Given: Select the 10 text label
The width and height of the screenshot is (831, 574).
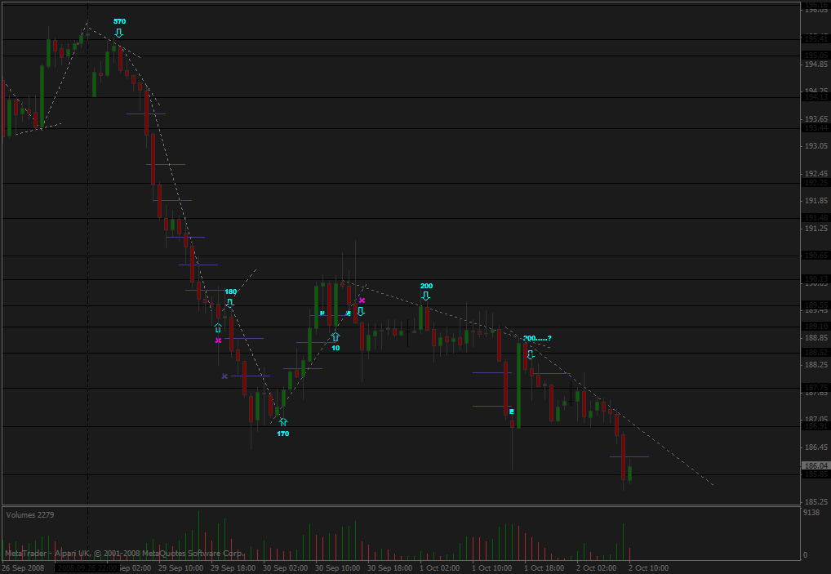Looking at the screenshot, I should pyautogui.click(x=336, y=348).
